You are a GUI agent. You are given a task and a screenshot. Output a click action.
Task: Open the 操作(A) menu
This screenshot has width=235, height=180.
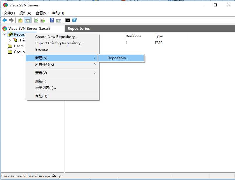(x=25, y=13)
